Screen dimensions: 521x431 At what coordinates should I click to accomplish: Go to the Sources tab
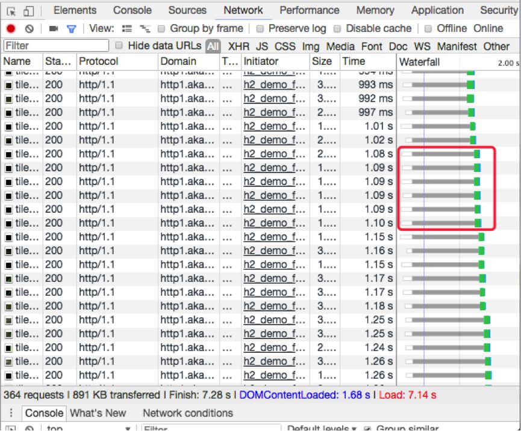click(x=187, y=10)
